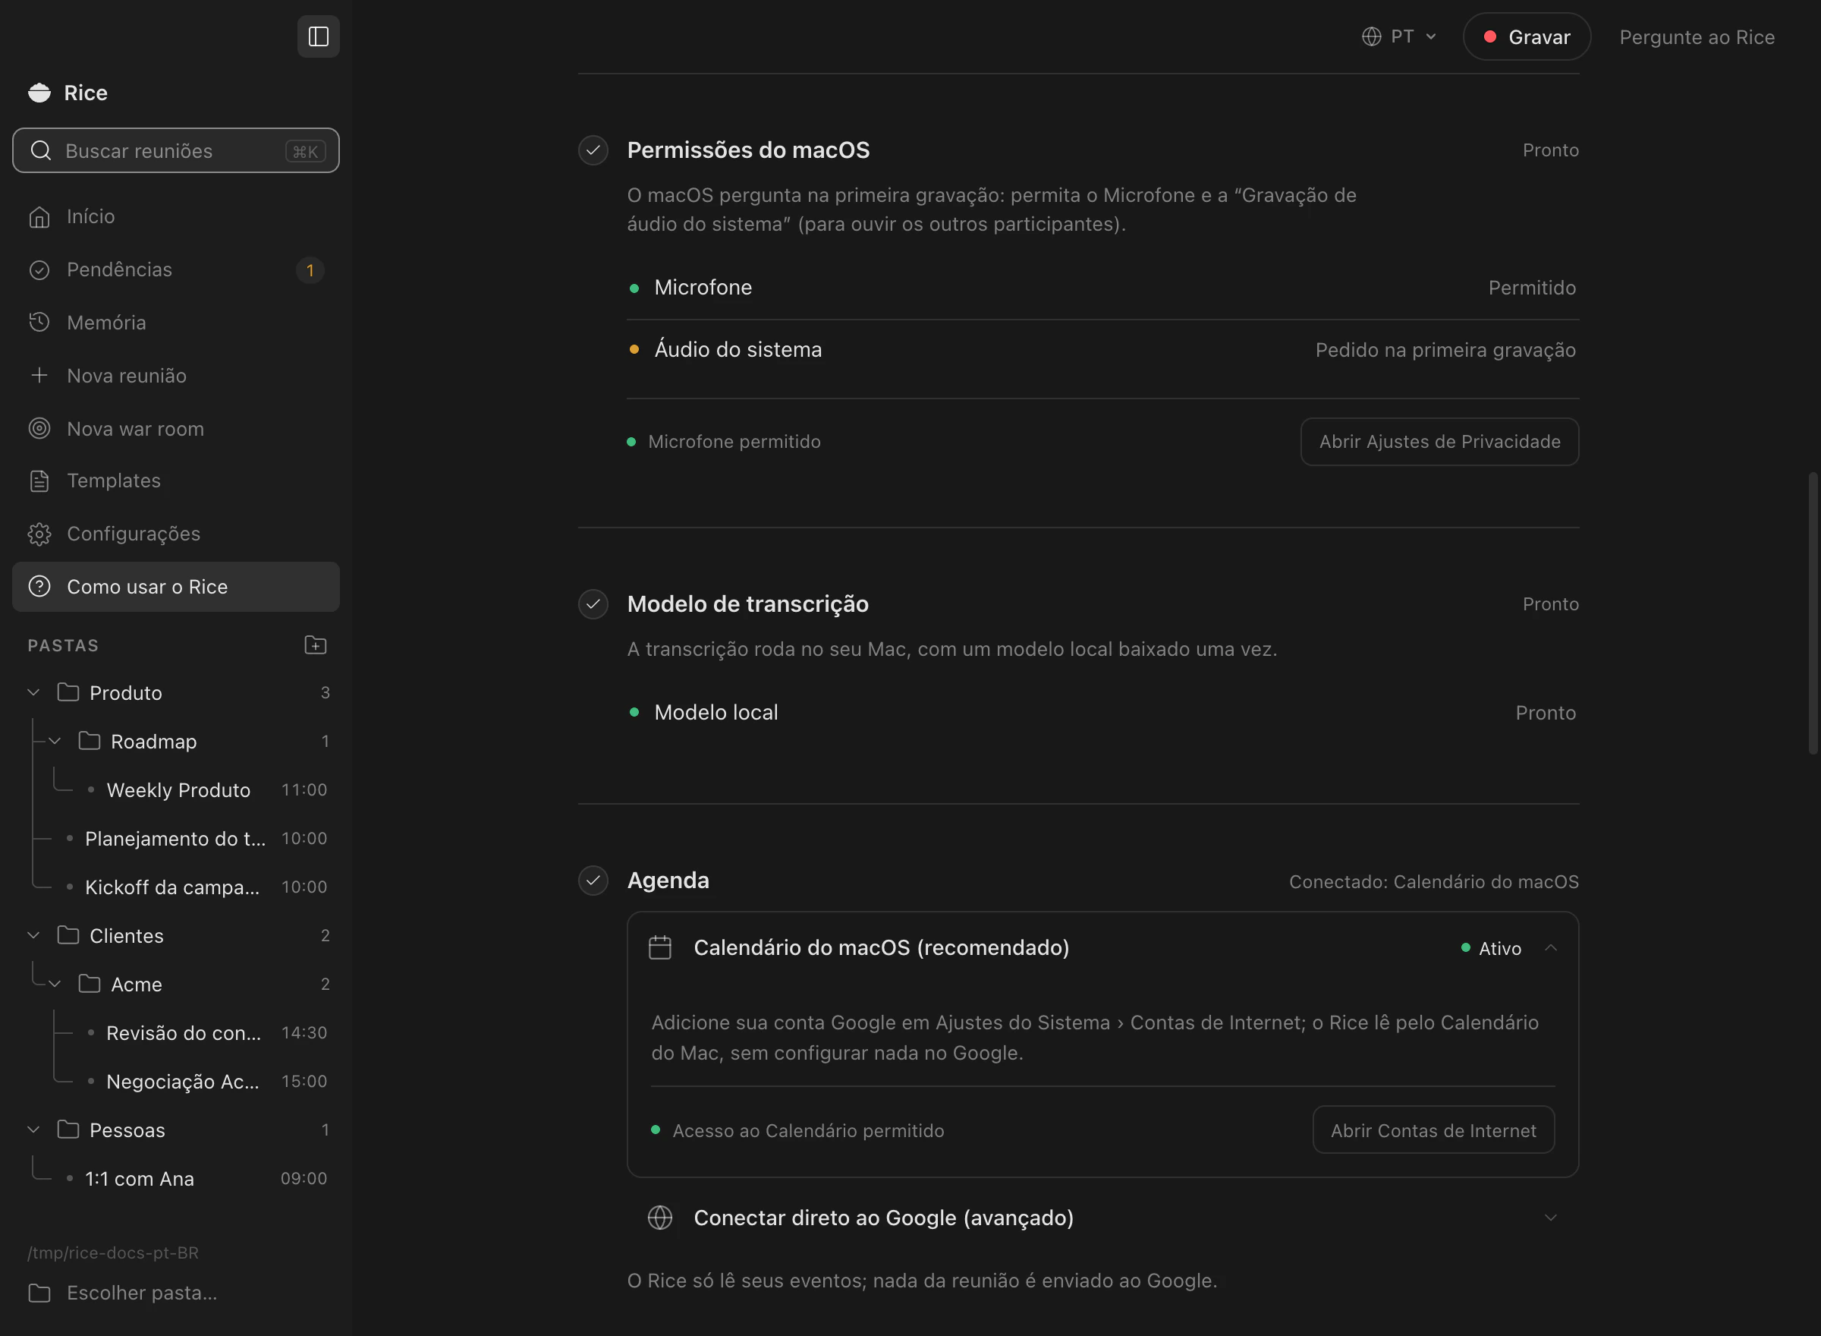Image resolution: width=1821 pixels, height=1336 pixels.
Task: Click the Buscar reuniões search field
Action: [x=175, y=150]
